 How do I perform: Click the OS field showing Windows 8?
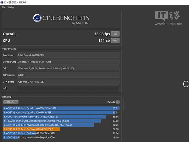point(68,68)
